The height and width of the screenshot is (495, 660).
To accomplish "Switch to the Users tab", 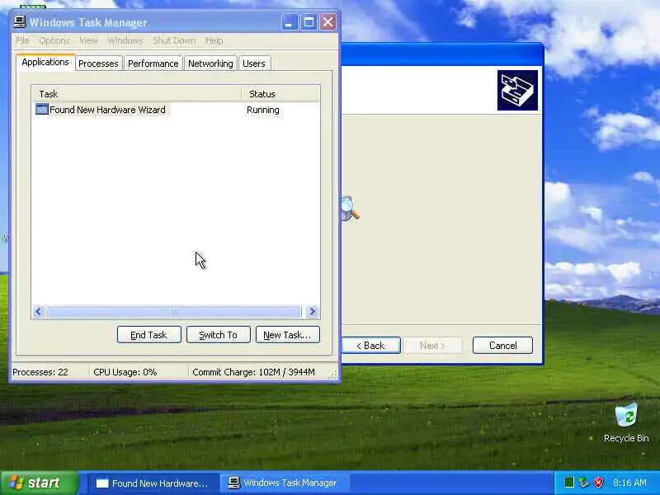I will (254, 64).
